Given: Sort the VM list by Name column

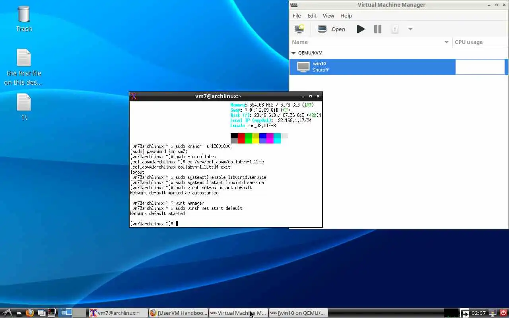Looking at the screenshot, I should coord(371,42).
